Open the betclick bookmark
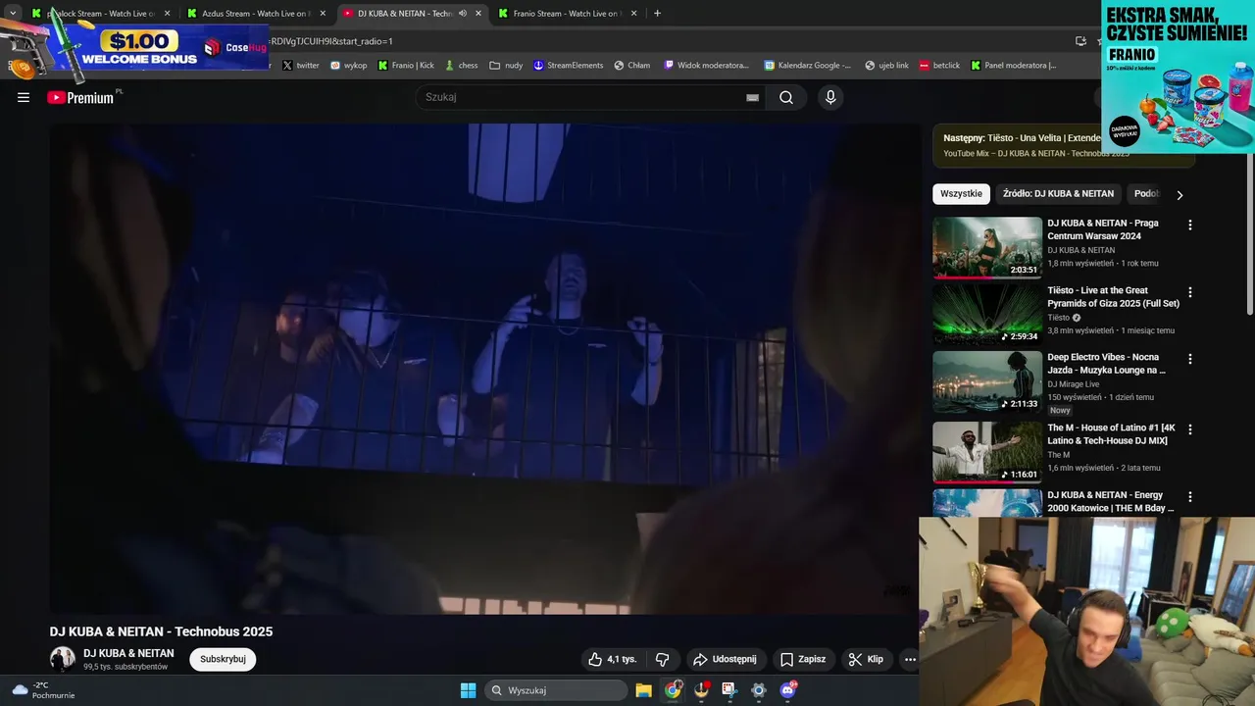This screenshot has height=706, width=1255. pyautogui.click(x=939, y=66)
